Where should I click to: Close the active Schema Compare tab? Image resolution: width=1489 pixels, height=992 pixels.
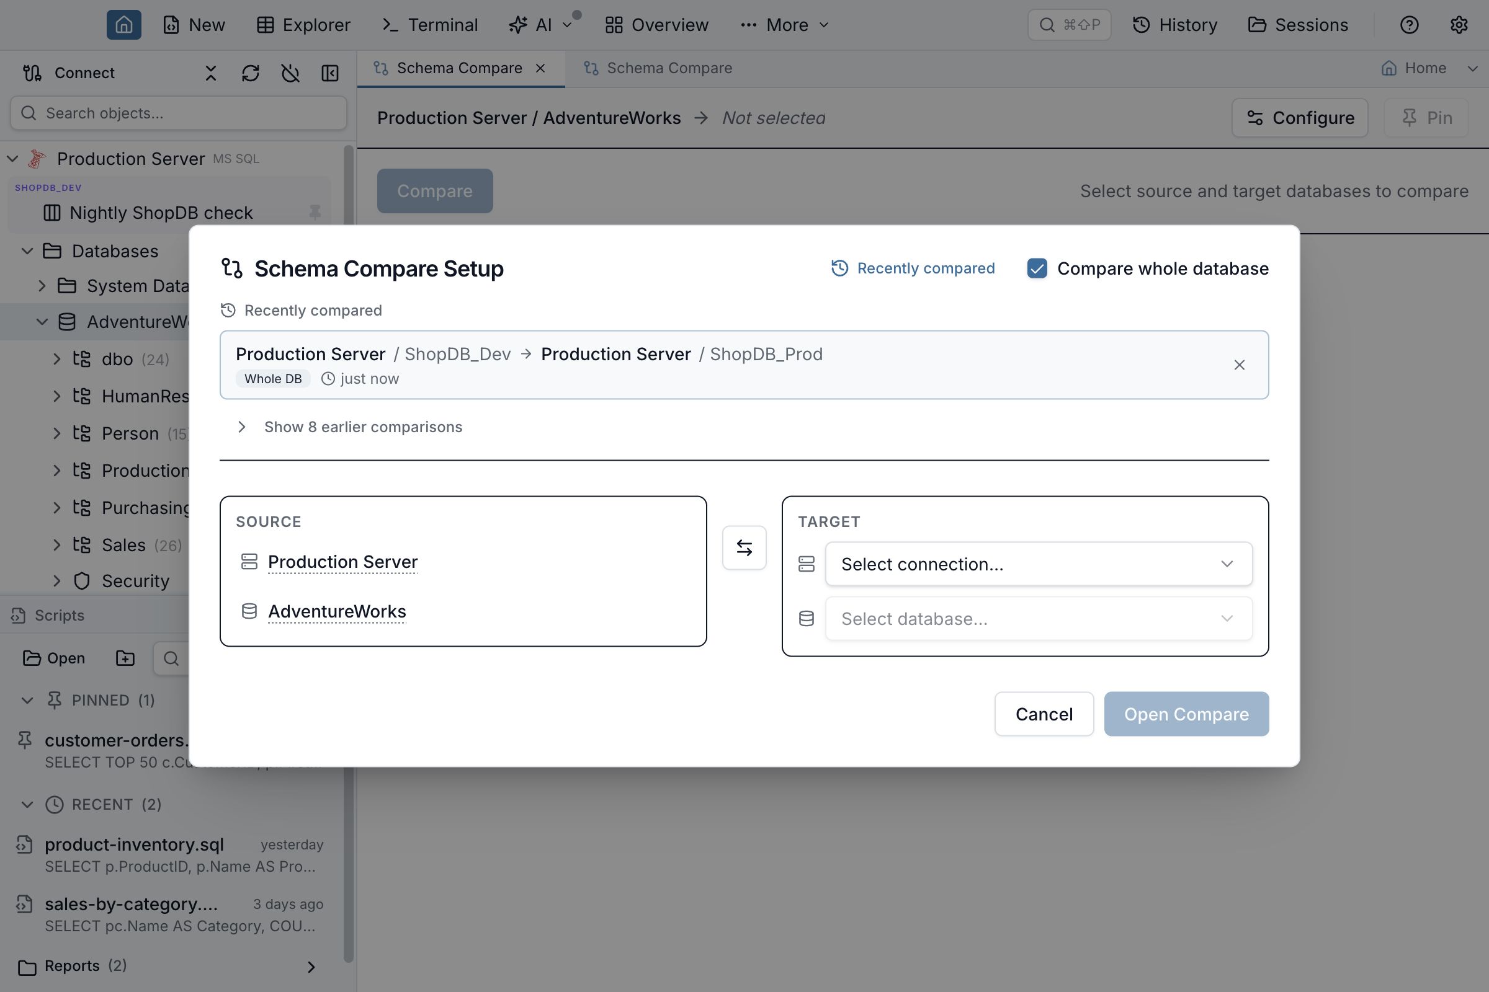(x=540, y=68)
